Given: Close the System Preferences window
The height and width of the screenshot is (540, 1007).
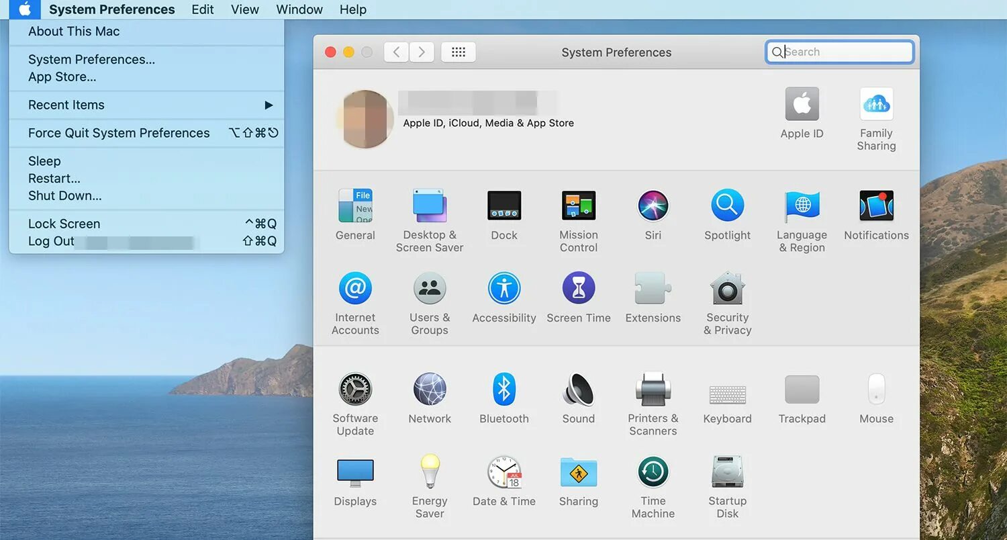Looking at the screenshot, I should click(330, 52).
